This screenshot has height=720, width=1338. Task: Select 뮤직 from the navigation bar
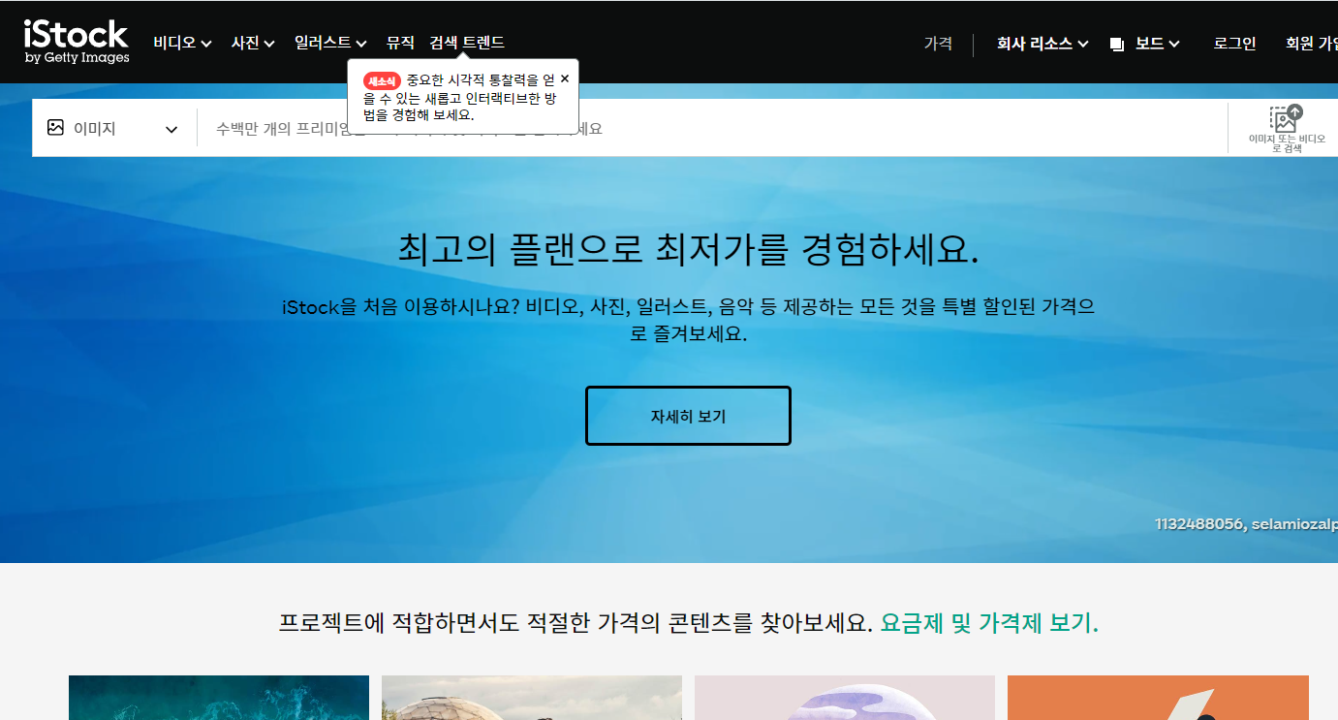pyautogui.click(x=400, y=43)
